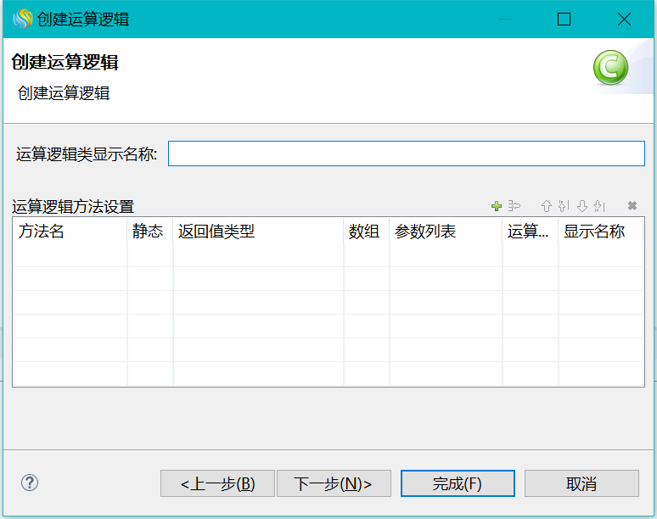The height and width of the screenshot is (519, 657).
Task: Click the move down arrow icon
Action: (x=582, y=206)
